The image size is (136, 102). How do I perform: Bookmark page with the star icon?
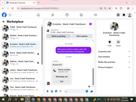(110, 8)
